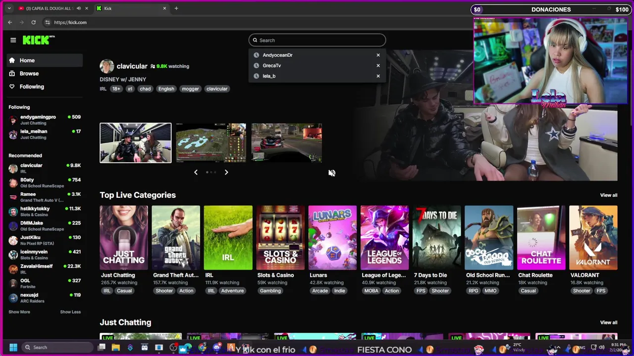Screen dimensions: 634x356
Task: Go to next featured stream
Action: [226, 172]
